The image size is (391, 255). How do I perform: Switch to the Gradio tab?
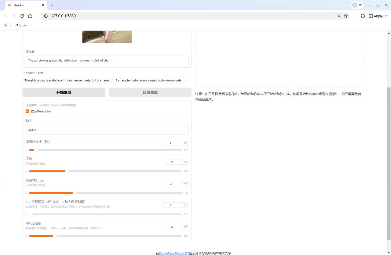pos(26,5)
